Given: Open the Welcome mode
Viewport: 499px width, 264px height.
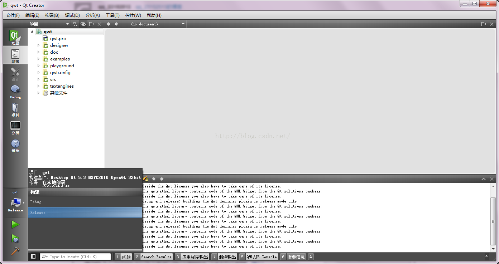Looking at the screenshot, I should pos(15,37).
